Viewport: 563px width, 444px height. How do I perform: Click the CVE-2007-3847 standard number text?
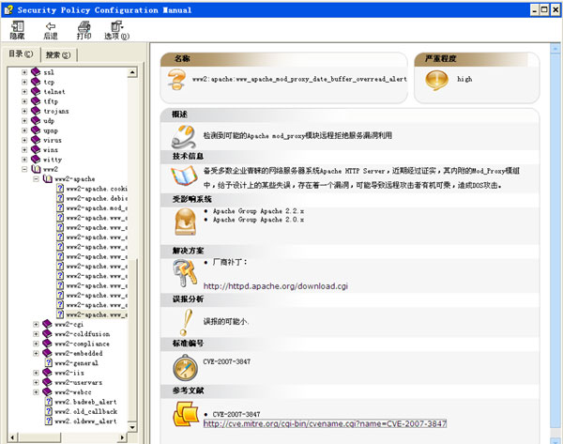coord(226,361)
